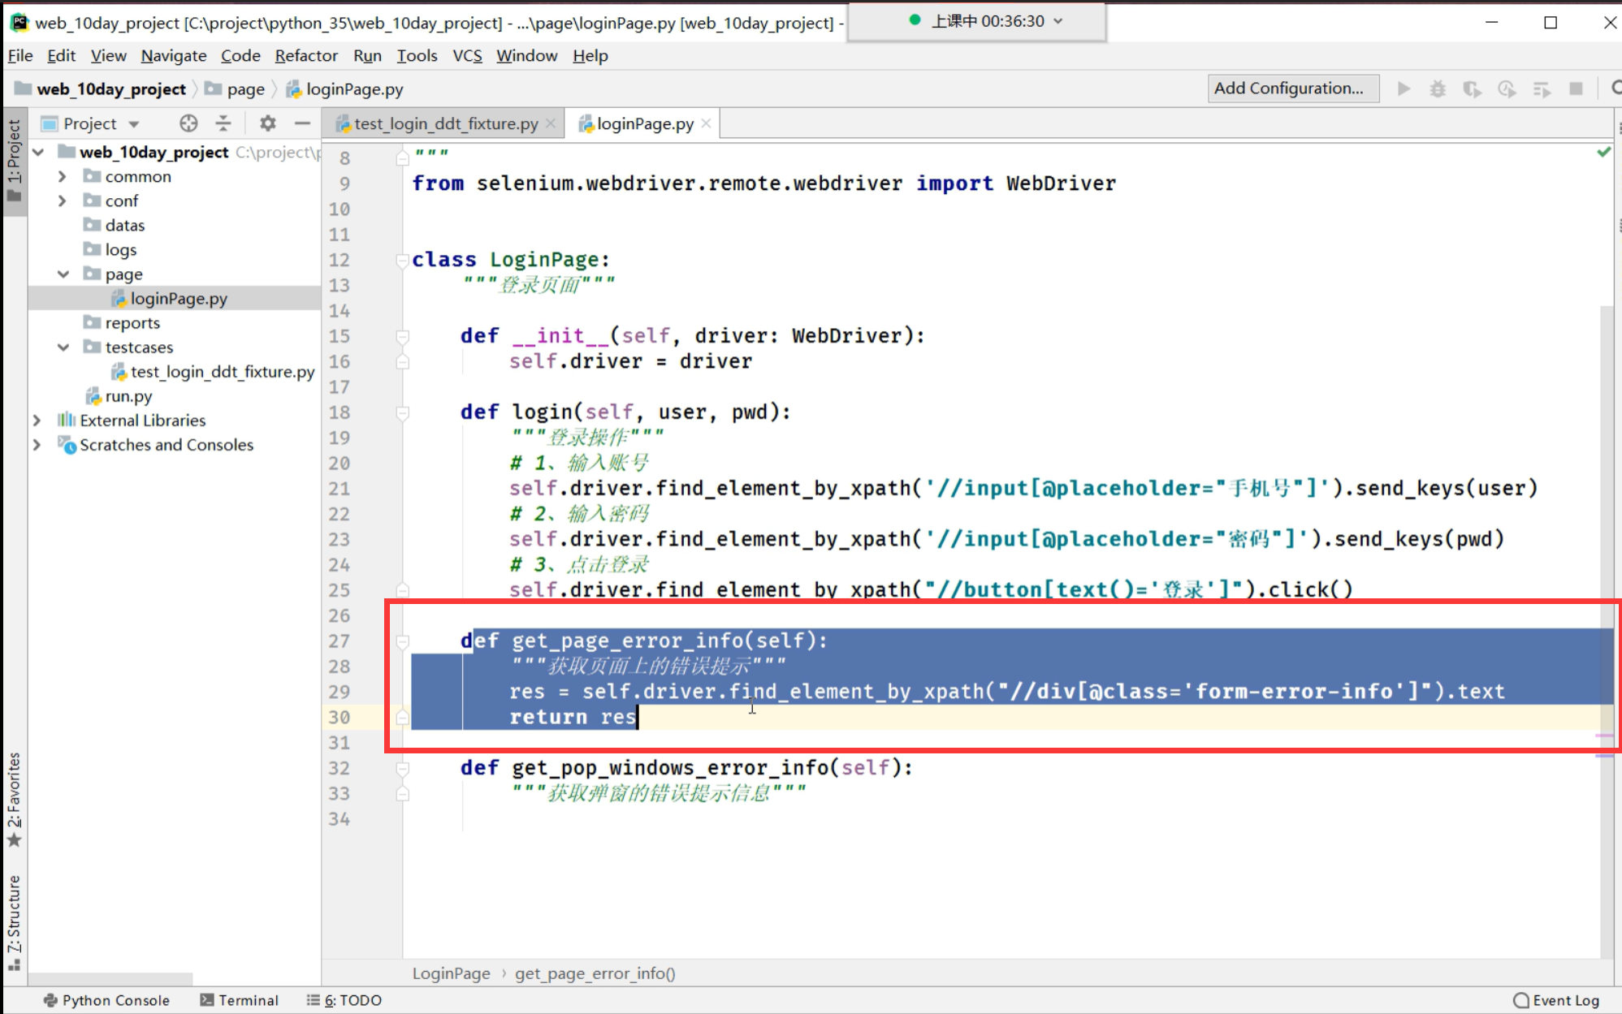Click Run with Coverage toolbar icon
Image resolution: width=1622 pixels, height=1014 pixels.
click(1472, 88)
